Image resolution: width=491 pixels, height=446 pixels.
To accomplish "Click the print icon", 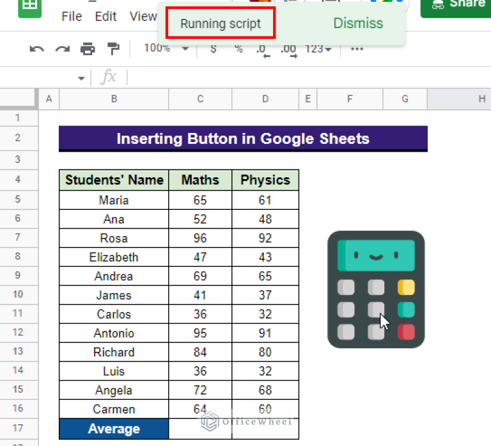I will click(x=88, y=49).
